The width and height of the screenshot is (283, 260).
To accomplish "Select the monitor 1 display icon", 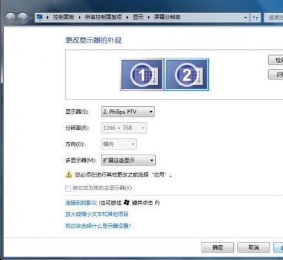I will pos(142,74).
